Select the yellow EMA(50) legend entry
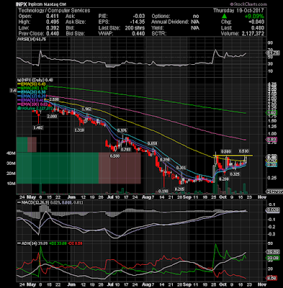This screenshot has height=288, width=283. 32,84
